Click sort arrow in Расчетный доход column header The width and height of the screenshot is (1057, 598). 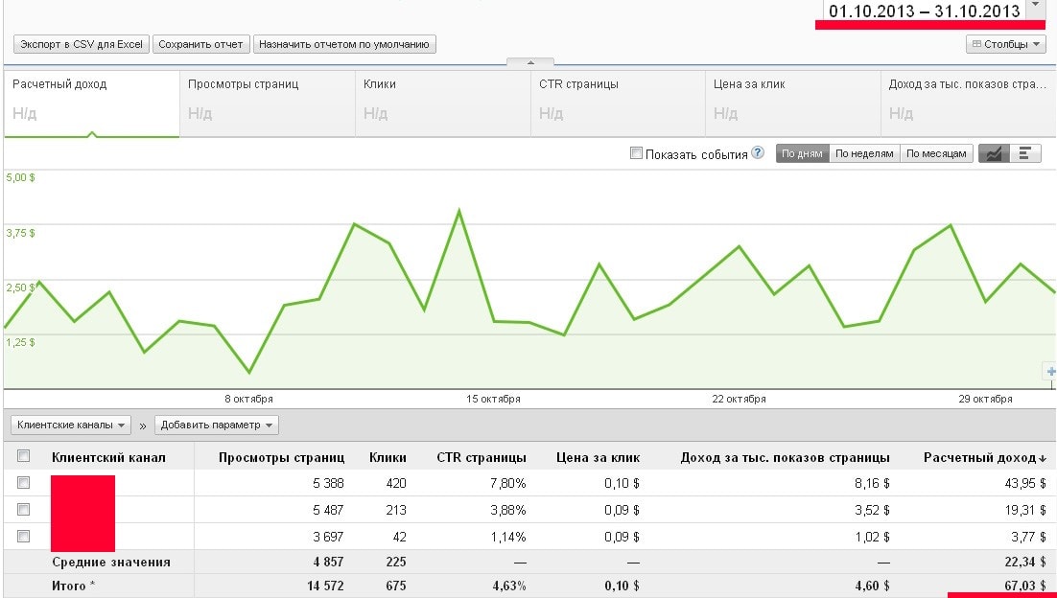click(x=1043, y=458)
